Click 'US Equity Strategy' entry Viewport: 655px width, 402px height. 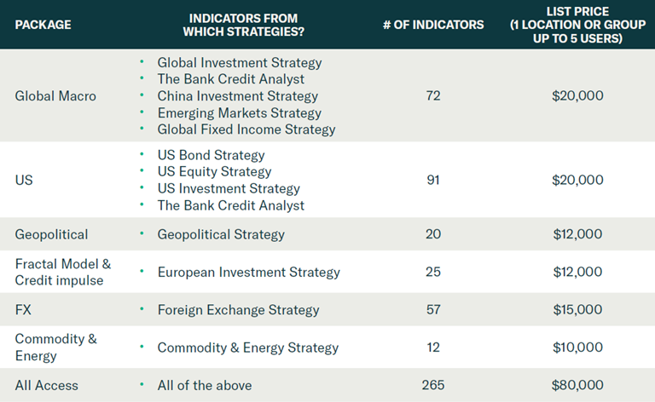pos(214,172)
